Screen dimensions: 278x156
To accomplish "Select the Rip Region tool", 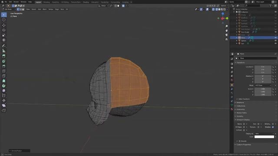I will tap(4, 110).
